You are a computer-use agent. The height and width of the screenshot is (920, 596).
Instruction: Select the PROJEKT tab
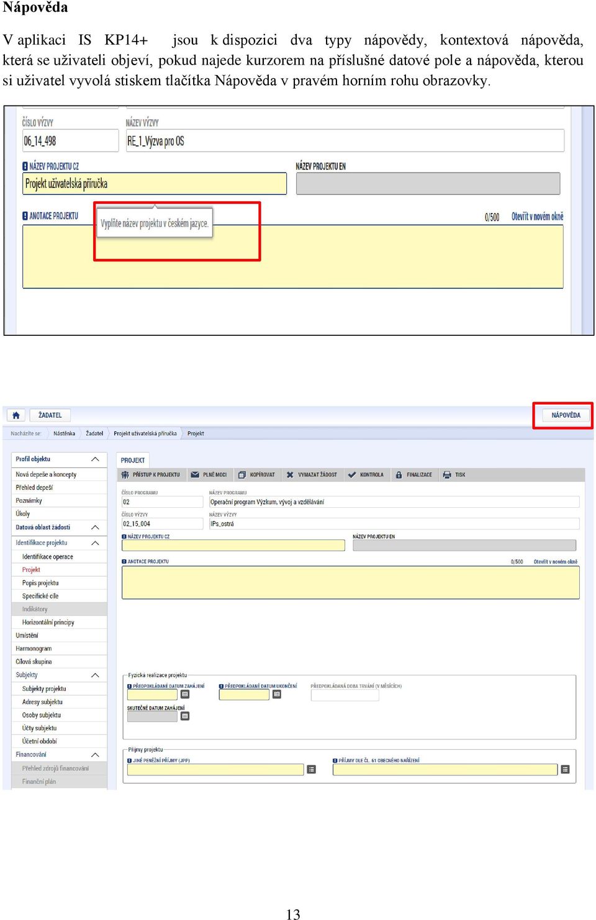(132, 460)
